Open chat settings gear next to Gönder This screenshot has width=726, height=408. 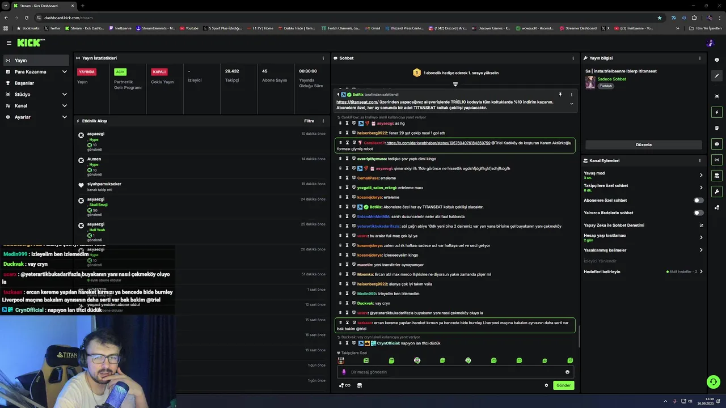tap(546, 385)
